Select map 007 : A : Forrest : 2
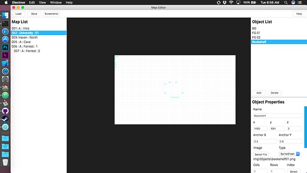The height and width of the screenshot is (173, 307). (x=39, y=51)
